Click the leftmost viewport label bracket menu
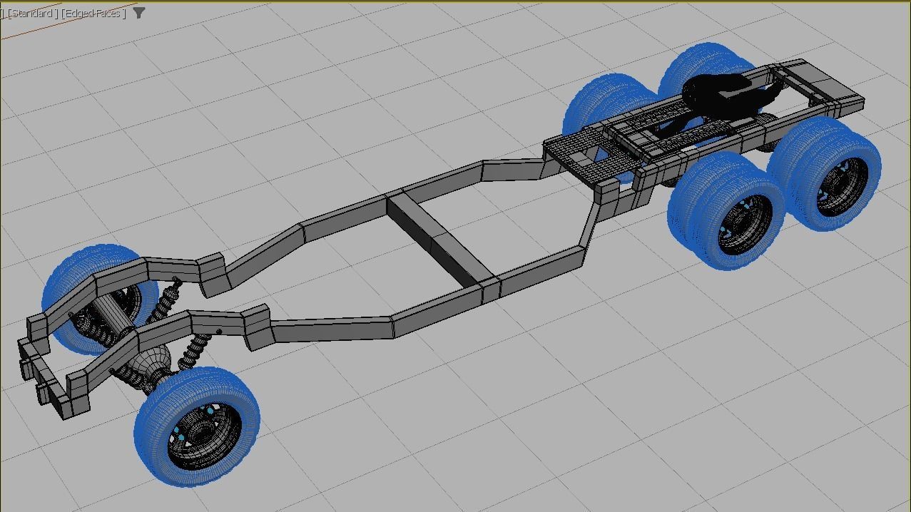The image size is (911, 512). click(4, 12)
